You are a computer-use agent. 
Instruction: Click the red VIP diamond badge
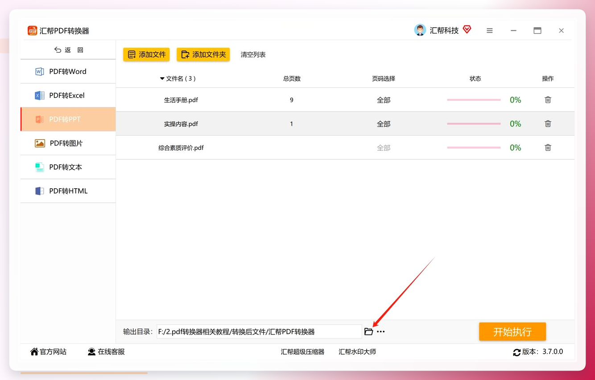coord(467,29)
